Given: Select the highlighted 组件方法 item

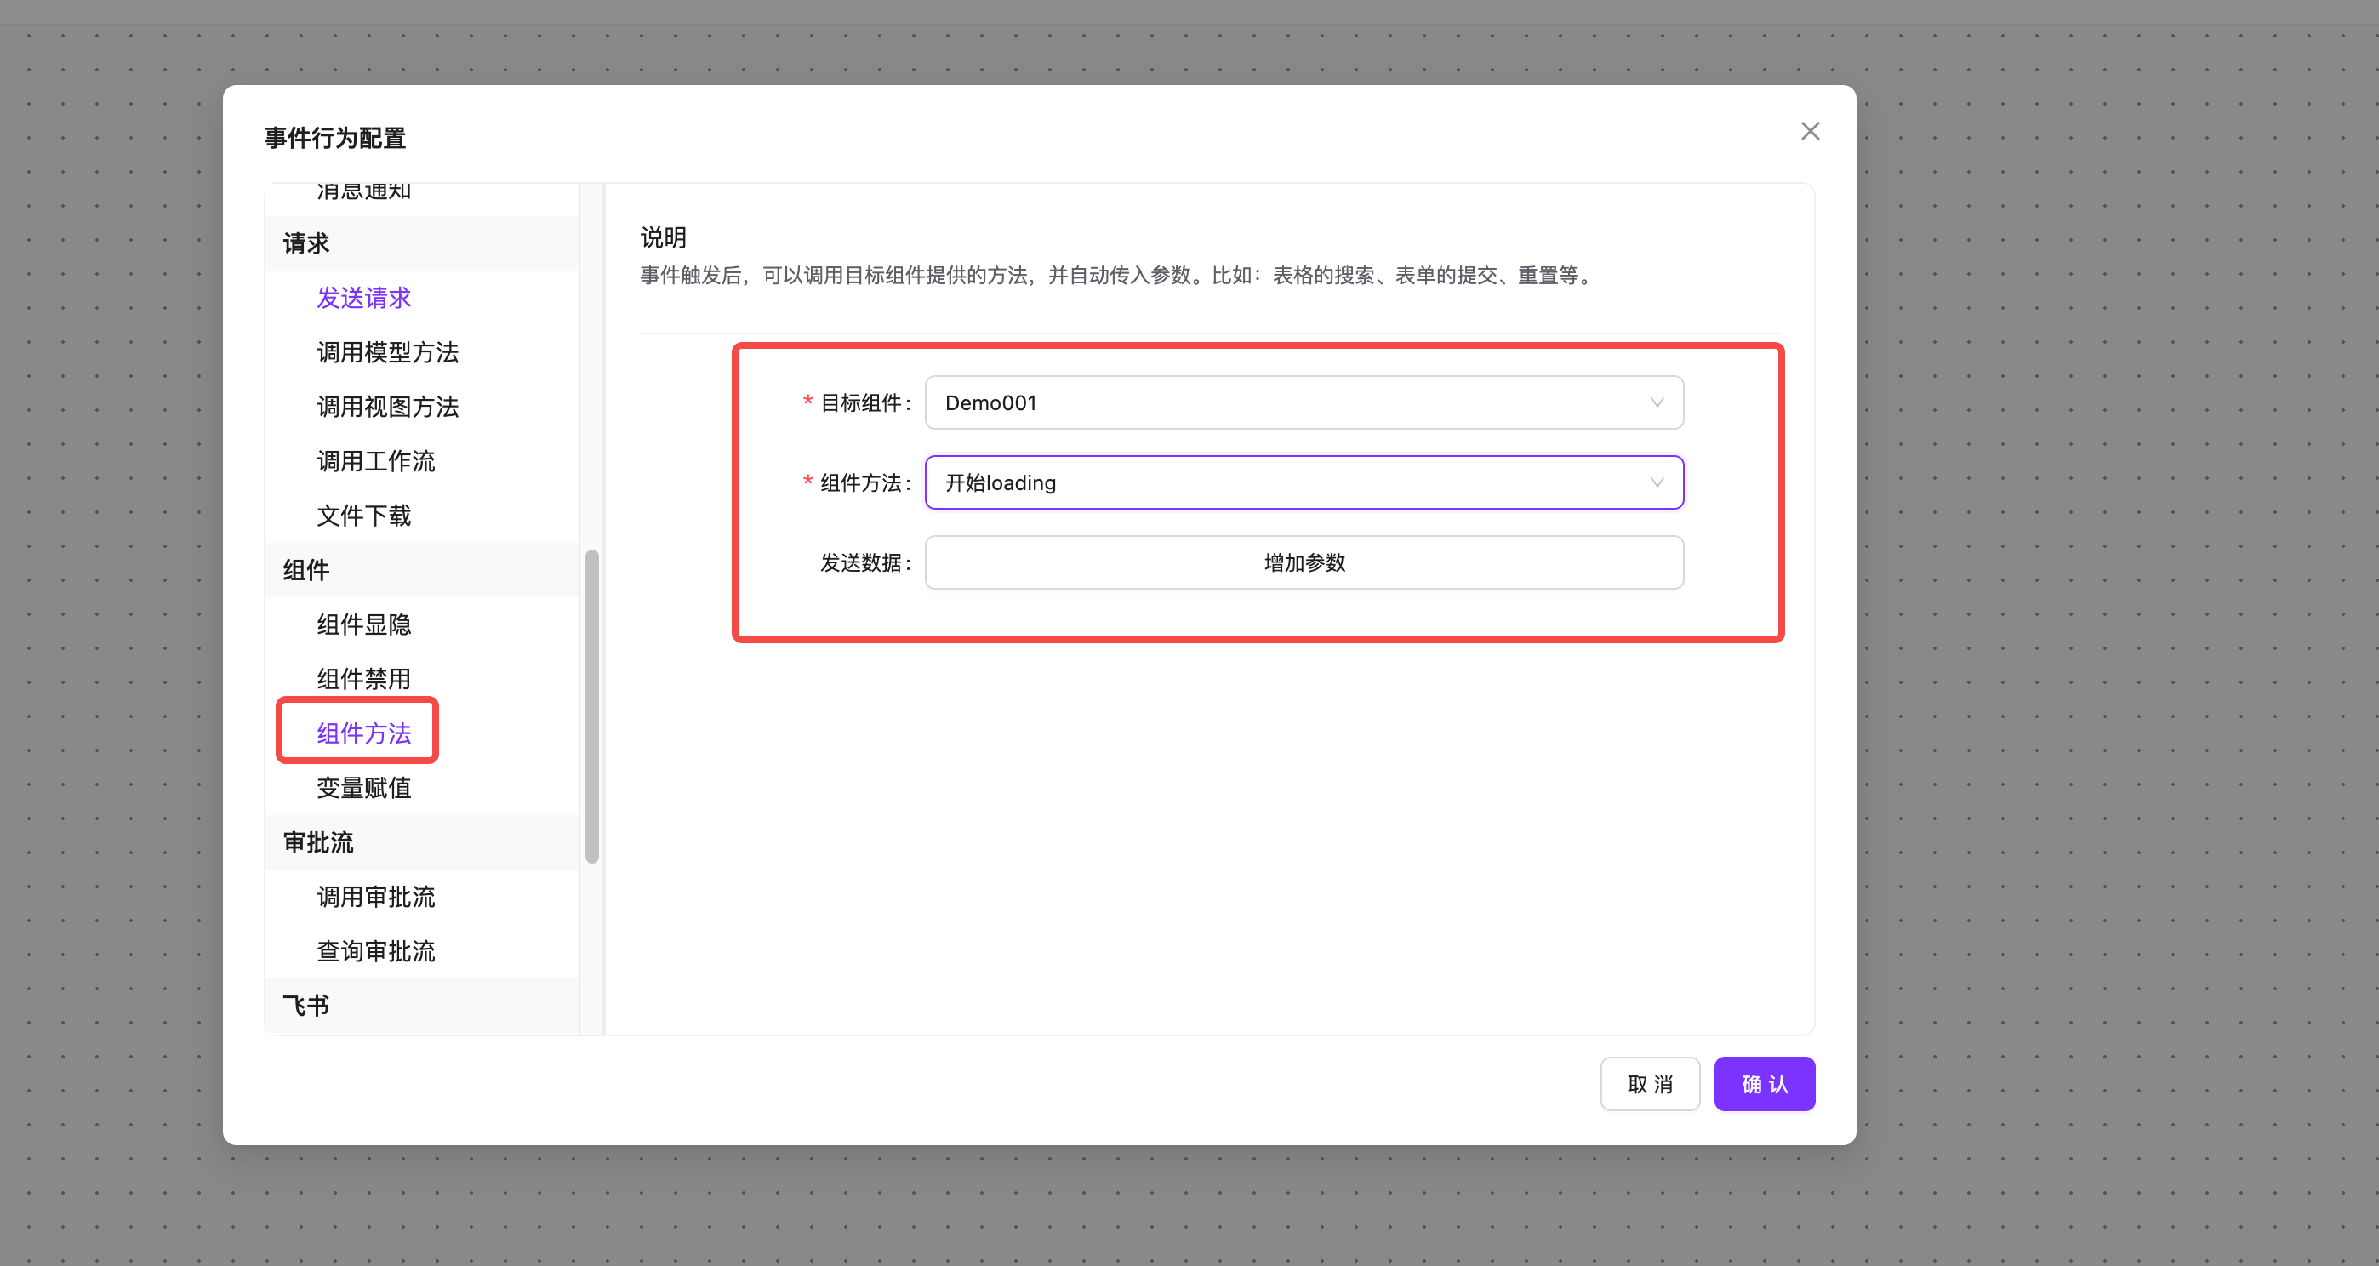Looking at the screenshot, I should [x=362, y=733].
